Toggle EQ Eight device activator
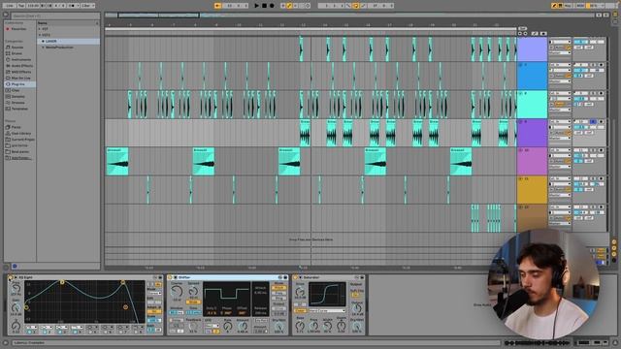 (x=11, y=278)
